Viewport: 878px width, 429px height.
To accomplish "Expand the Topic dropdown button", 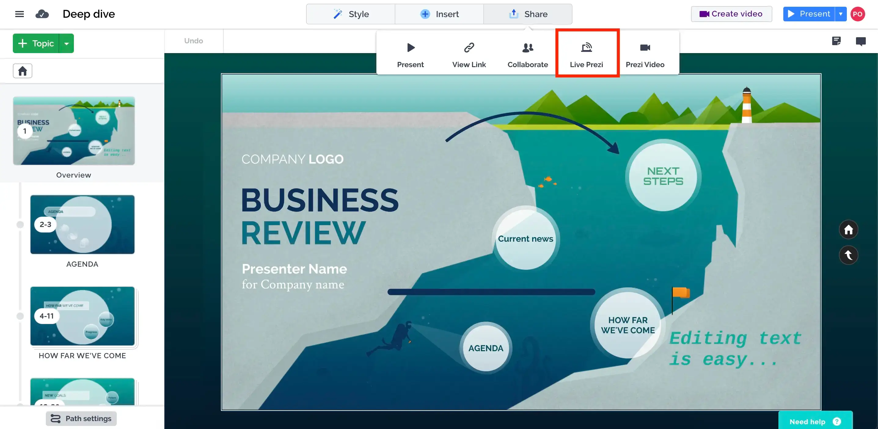I will click(67, 43).
